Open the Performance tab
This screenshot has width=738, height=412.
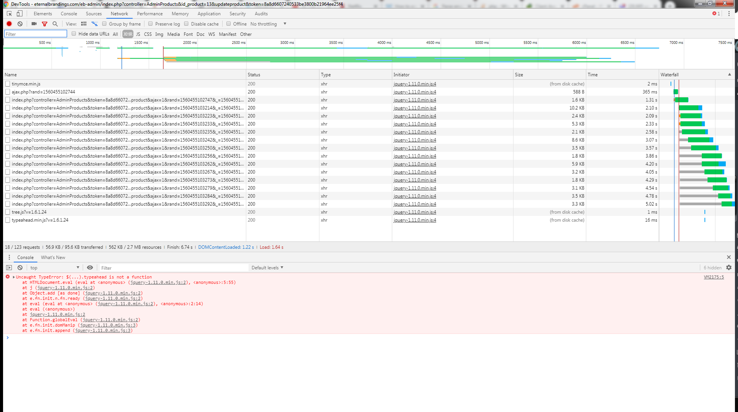pos(150,13)
